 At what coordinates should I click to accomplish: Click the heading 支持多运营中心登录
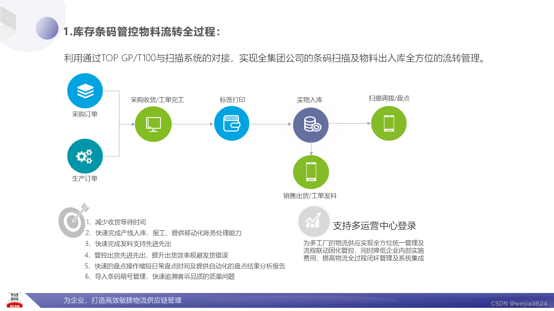coord(375,226)
